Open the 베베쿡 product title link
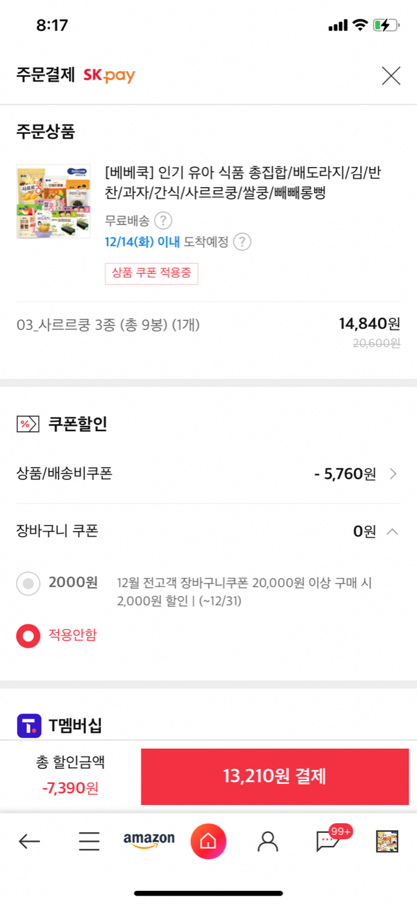The height and width of the screenshot is (904, 417). pos(241,183)
